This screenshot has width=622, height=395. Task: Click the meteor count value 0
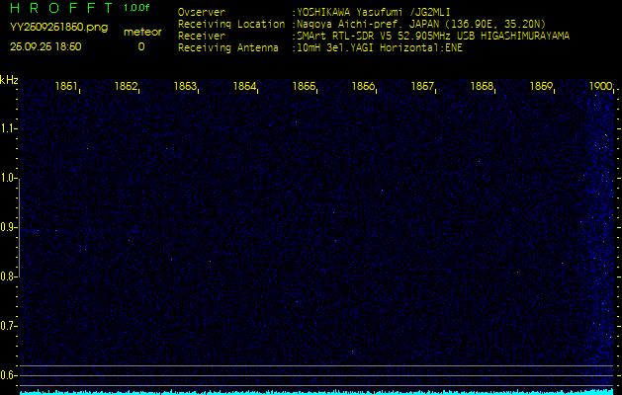click(141, 46)
